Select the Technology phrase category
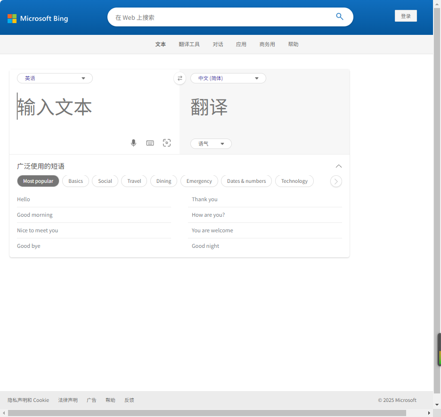The height and width of the screenshot is (417, 441). click(294, 181)
